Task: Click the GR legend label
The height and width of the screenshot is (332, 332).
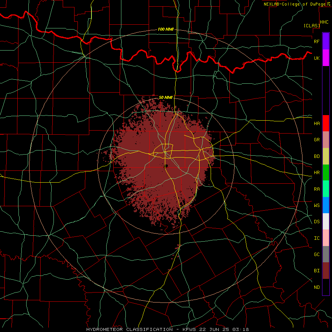Action: click(317, 140)
